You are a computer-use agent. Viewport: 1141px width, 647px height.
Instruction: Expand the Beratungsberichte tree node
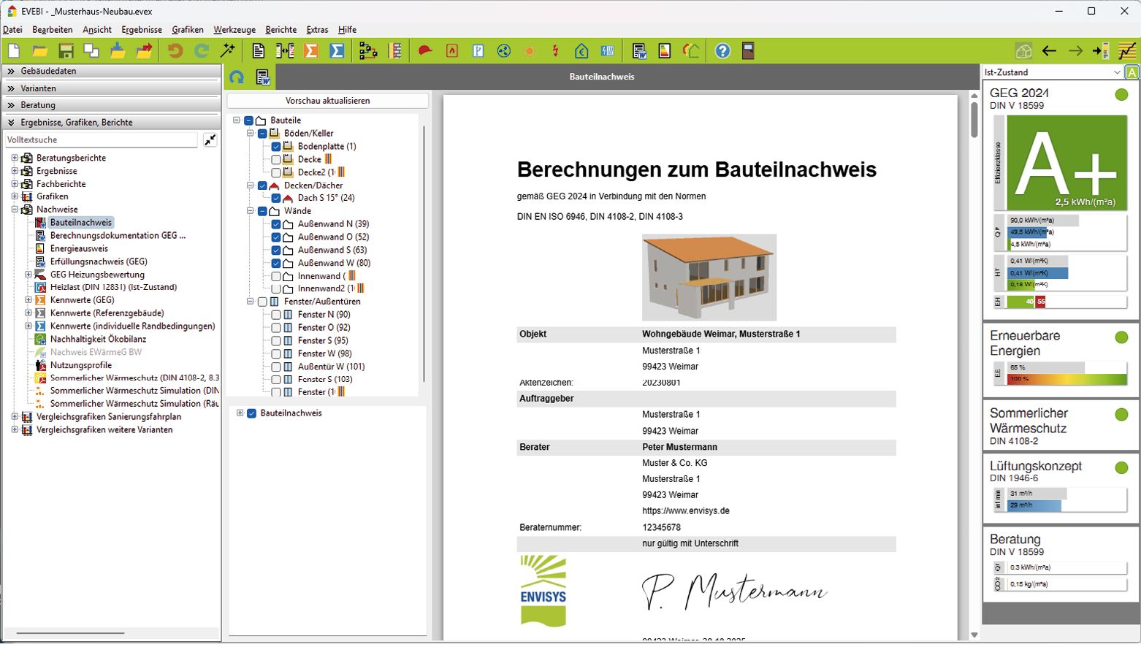[x=15, y=158]
